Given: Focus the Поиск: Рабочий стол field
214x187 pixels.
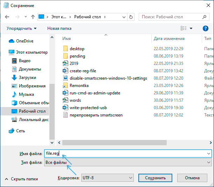Looking at the screenshot, I should [174, 17].
